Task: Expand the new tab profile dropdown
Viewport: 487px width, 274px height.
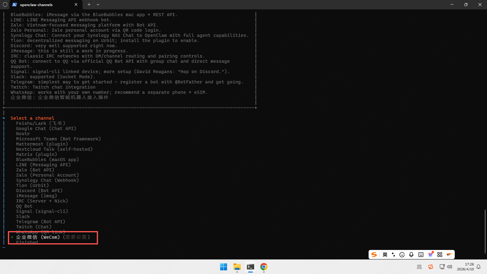Action: (x=98, y=5)
